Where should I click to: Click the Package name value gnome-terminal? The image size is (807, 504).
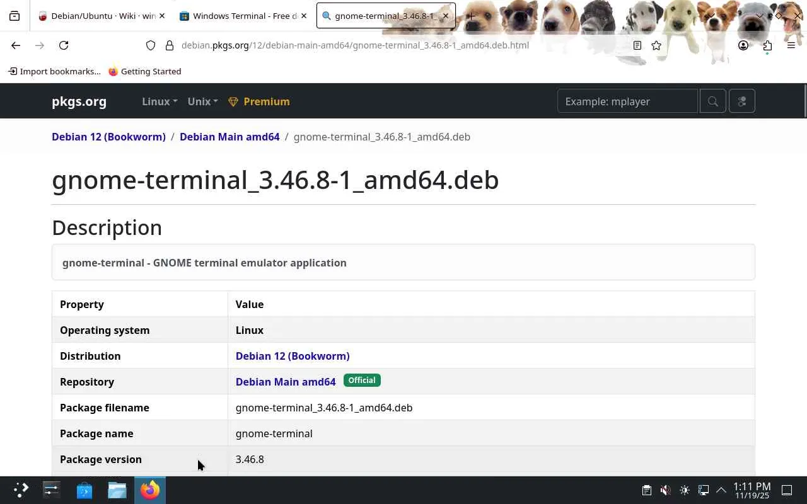point(274,433)
